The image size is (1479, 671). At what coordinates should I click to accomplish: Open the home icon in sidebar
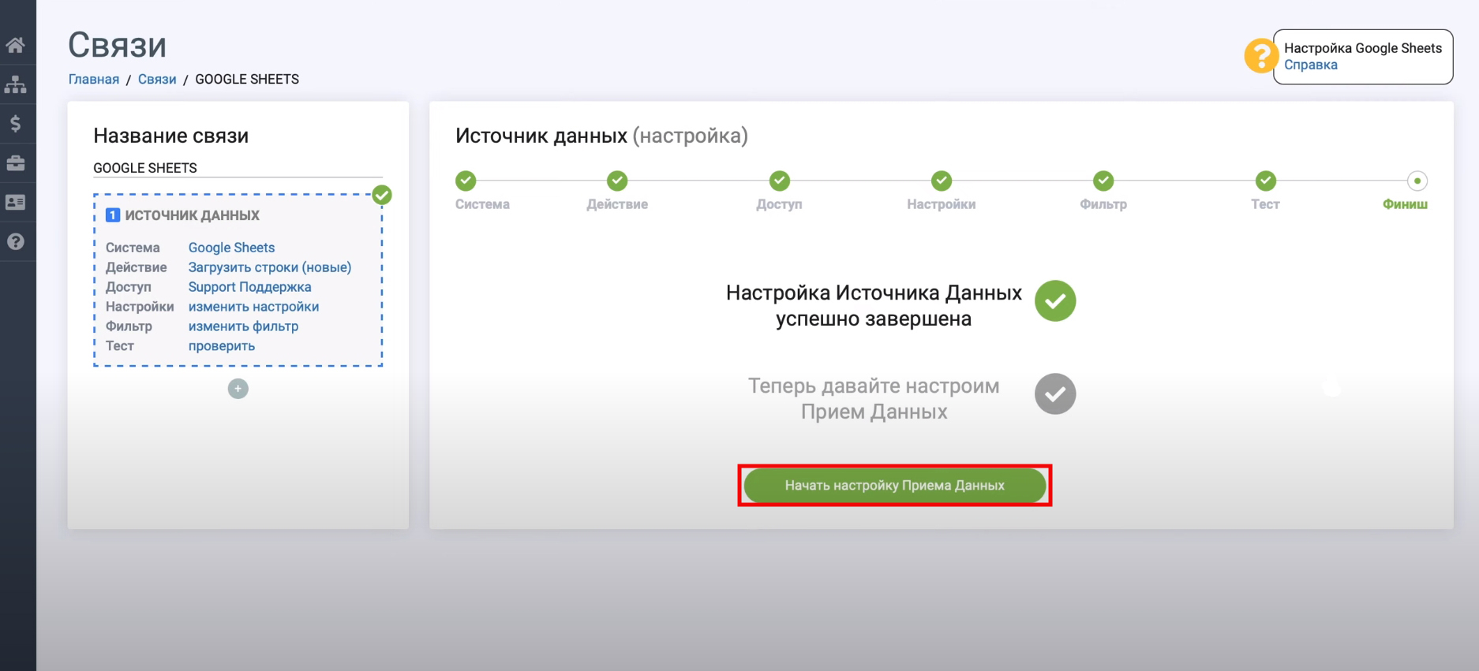[16, 45]
